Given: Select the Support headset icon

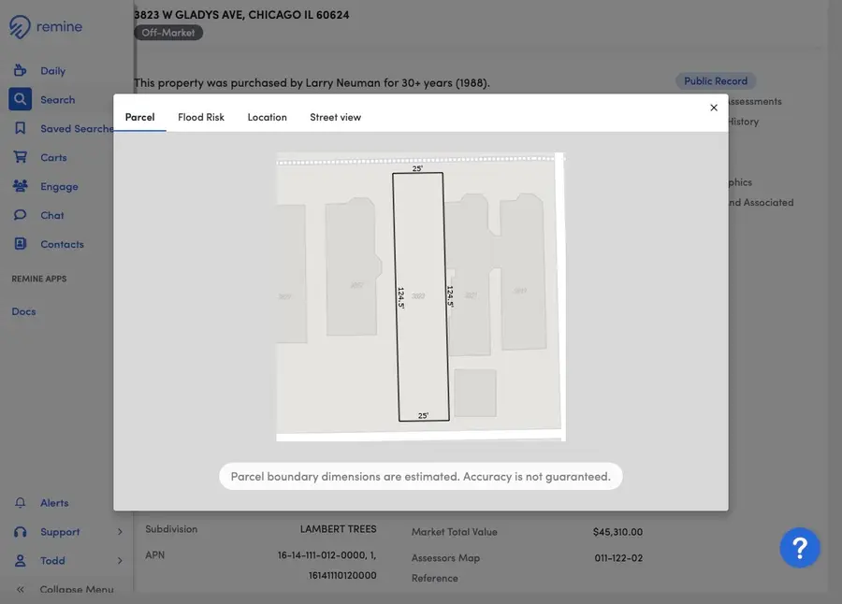Looking at the screenshot, I should coord(21,530).
